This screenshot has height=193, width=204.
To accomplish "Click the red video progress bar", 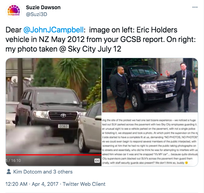I will pos(53,155).
